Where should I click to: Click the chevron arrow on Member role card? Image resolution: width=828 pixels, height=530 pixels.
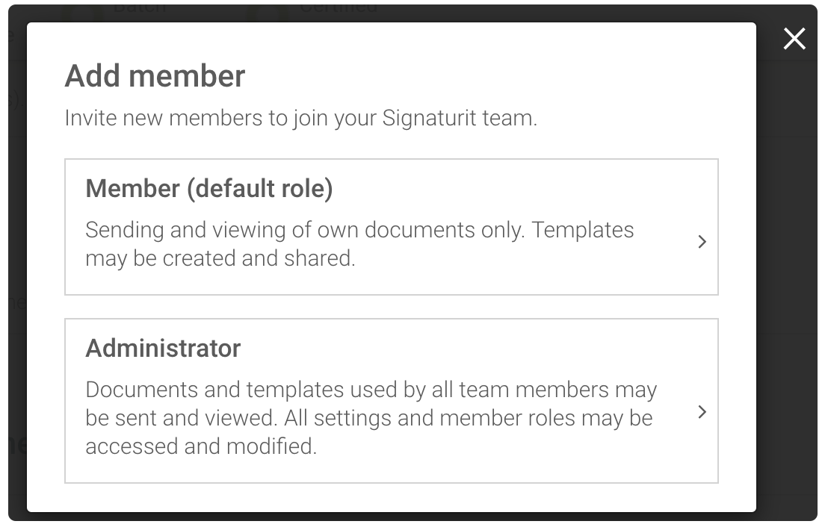pos(702,242)
